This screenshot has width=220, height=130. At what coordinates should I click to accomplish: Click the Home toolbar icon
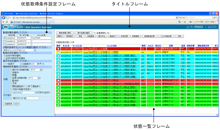(x=179, y=22)
